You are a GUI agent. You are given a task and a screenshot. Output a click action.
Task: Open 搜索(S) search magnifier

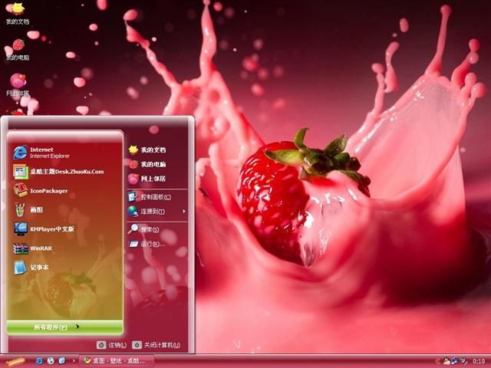157,229
